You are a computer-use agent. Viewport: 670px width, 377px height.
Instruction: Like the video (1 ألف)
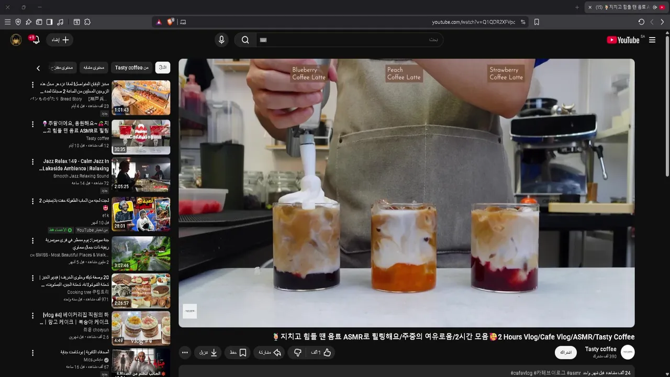(321, 352)
